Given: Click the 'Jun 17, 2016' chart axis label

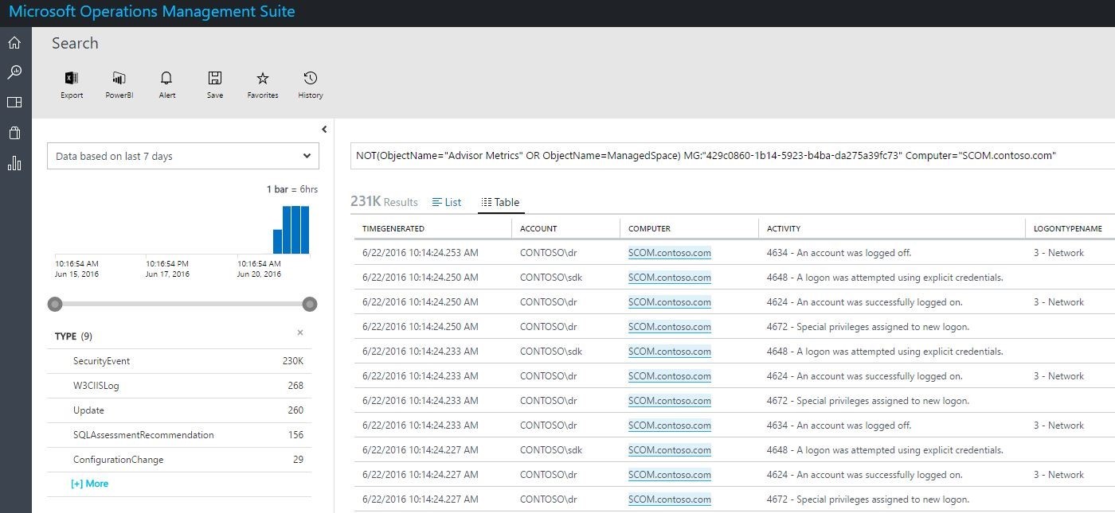Looking at the screenshot, I should pyautogui.click(x=167, y=274).
